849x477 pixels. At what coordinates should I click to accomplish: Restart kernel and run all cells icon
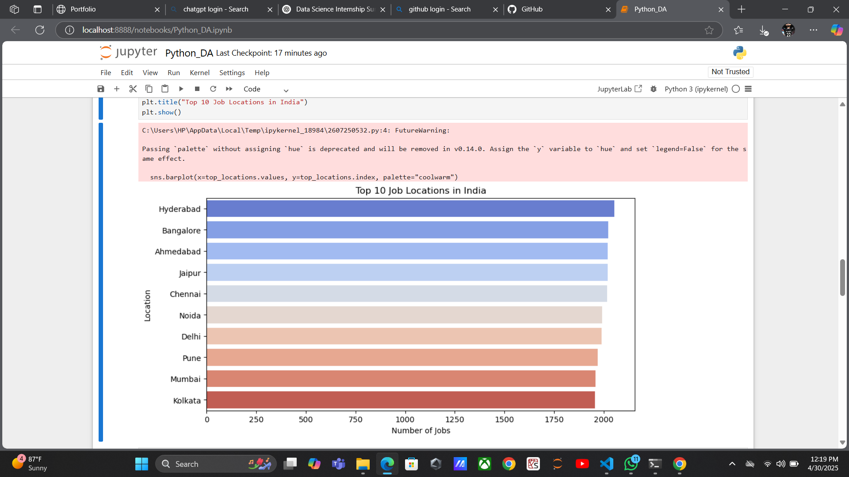click(229, 89)
